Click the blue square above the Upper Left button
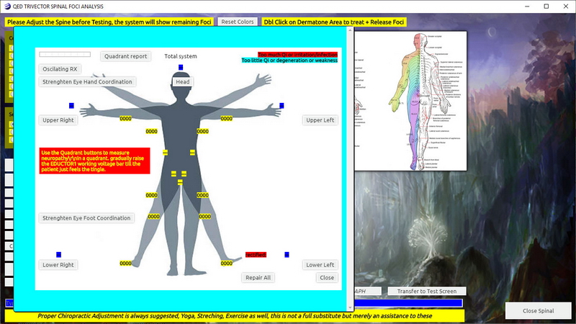 [282, 106]
